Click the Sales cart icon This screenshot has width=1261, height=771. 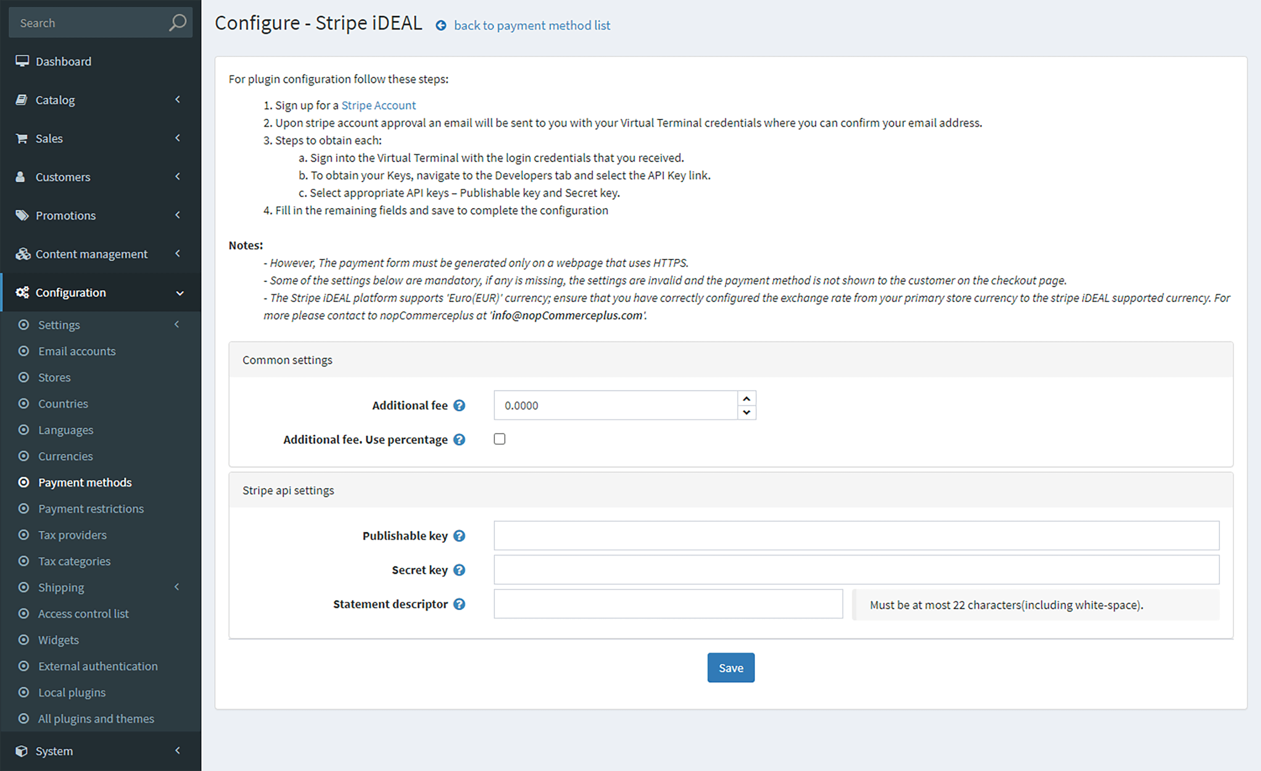point(21,138)
